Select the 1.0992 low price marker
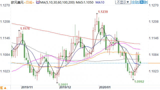This screenshot has width=160, height=90. click(x=139, y=81)
